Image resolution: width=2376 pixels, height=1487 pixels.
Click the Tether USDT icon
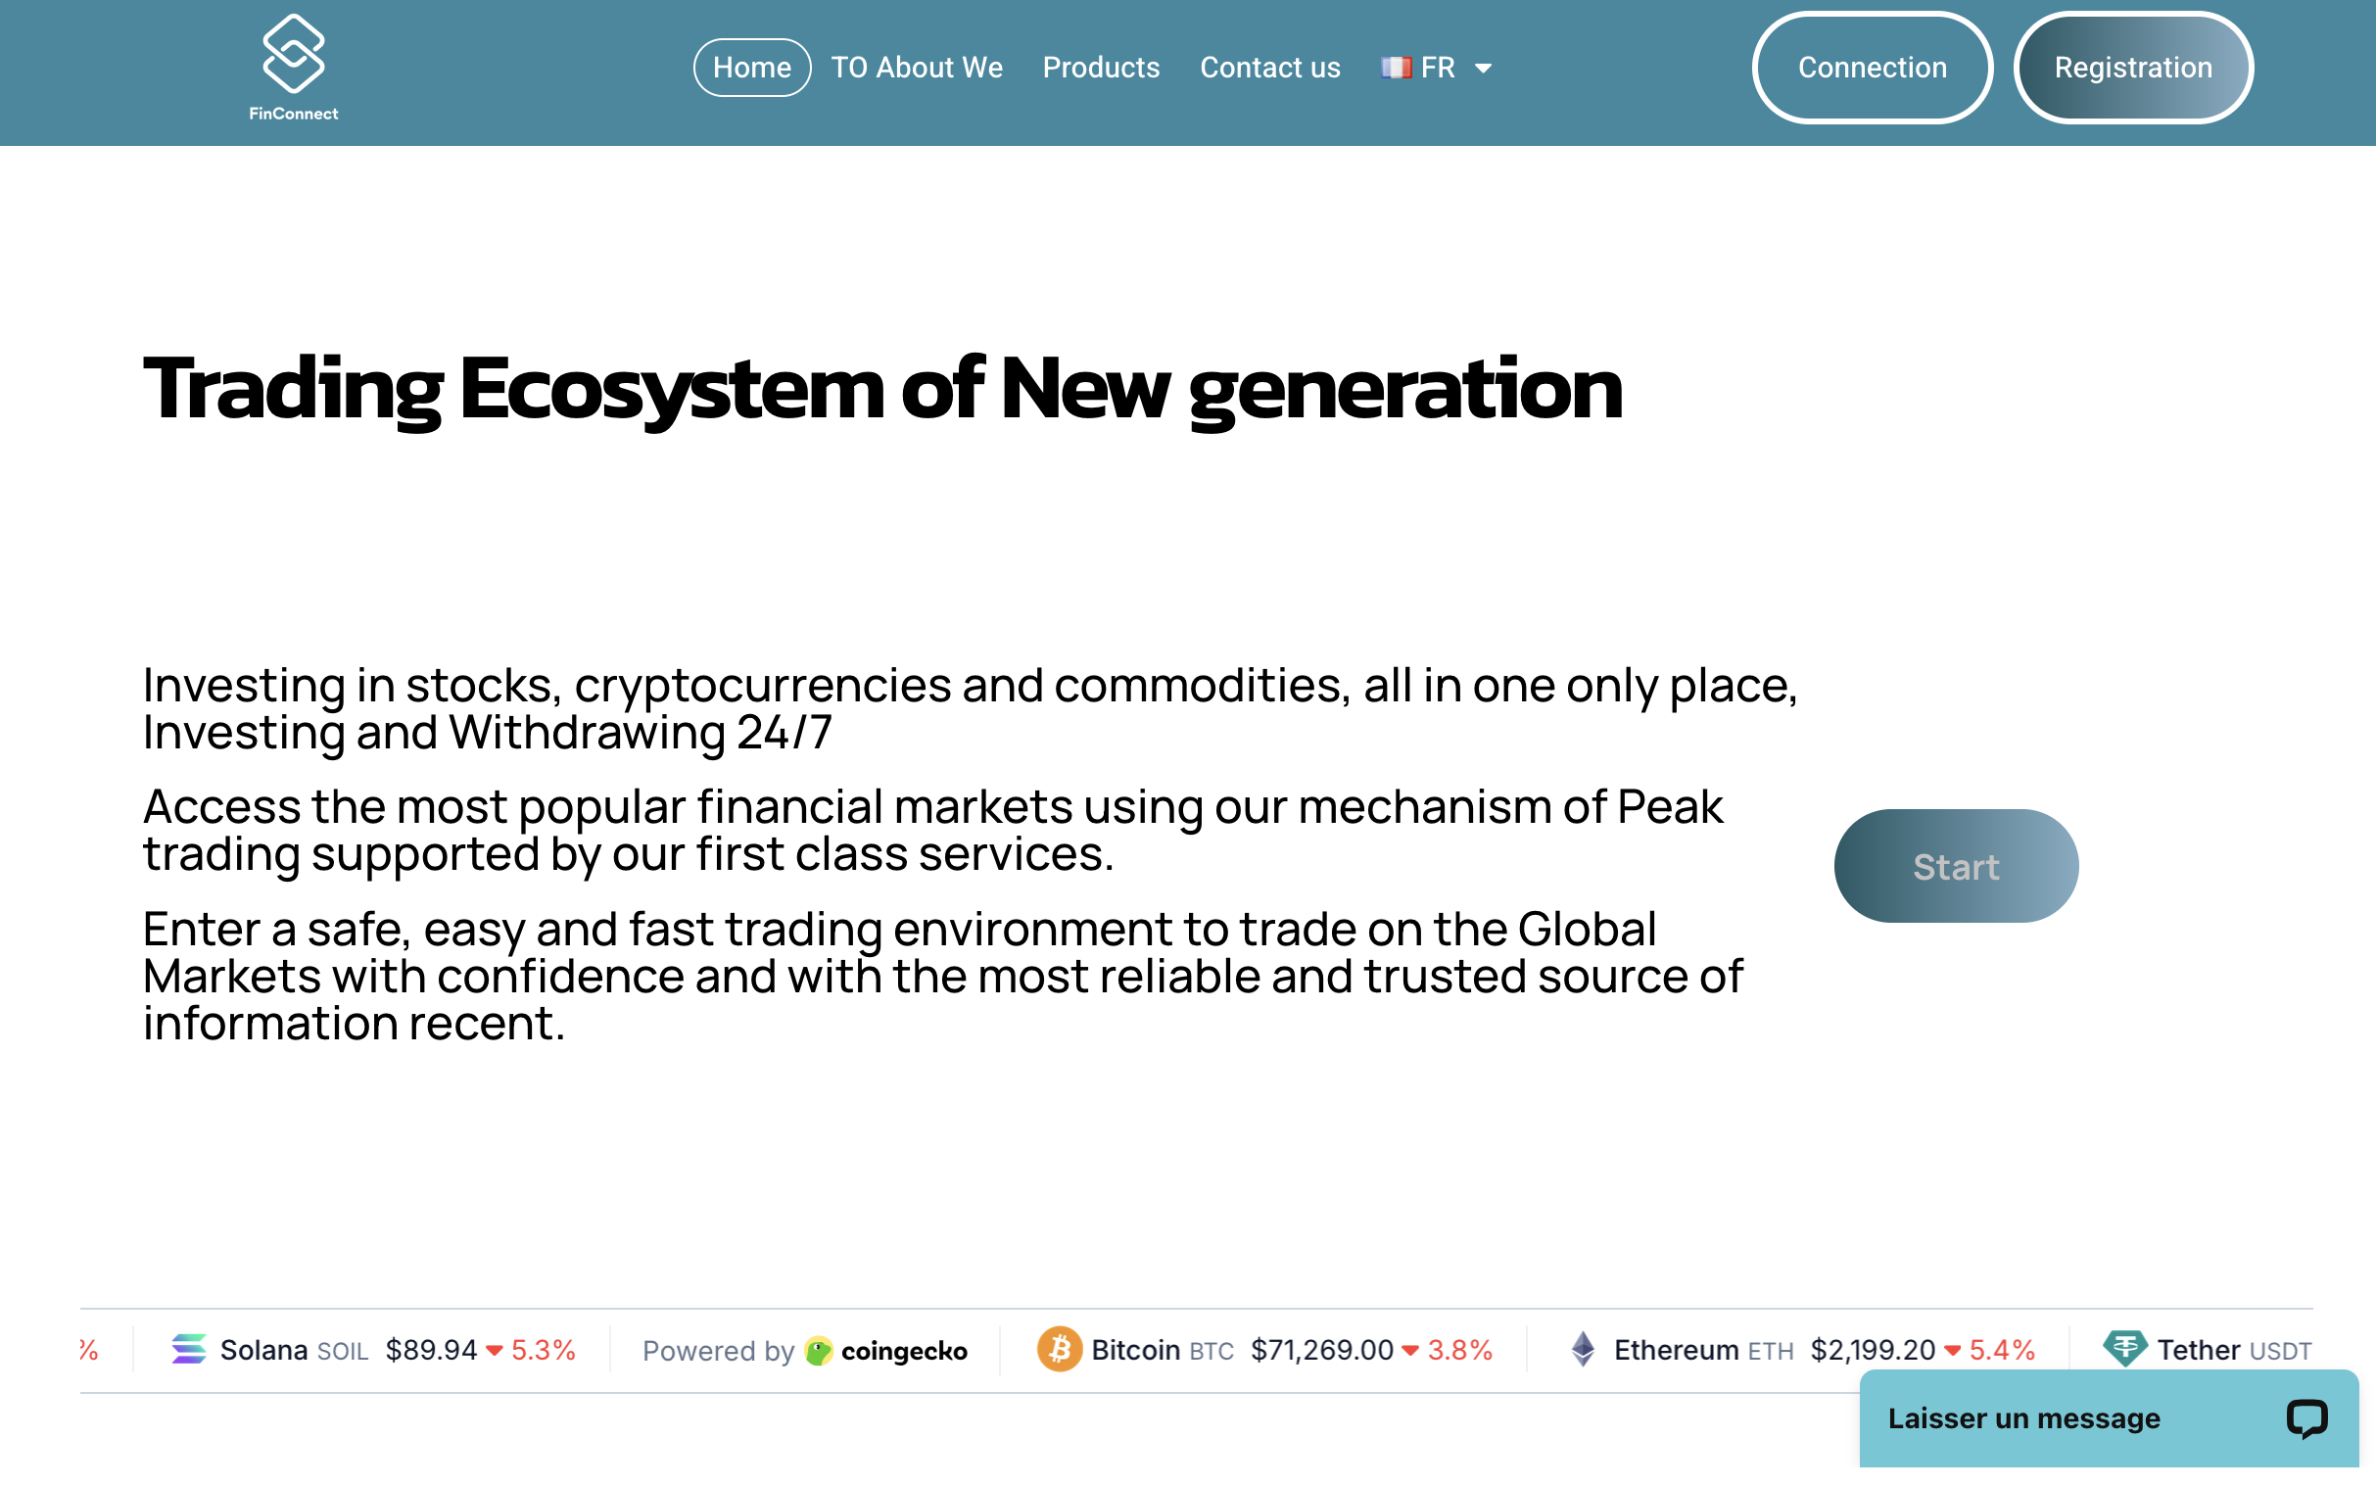point(2125,1349)
